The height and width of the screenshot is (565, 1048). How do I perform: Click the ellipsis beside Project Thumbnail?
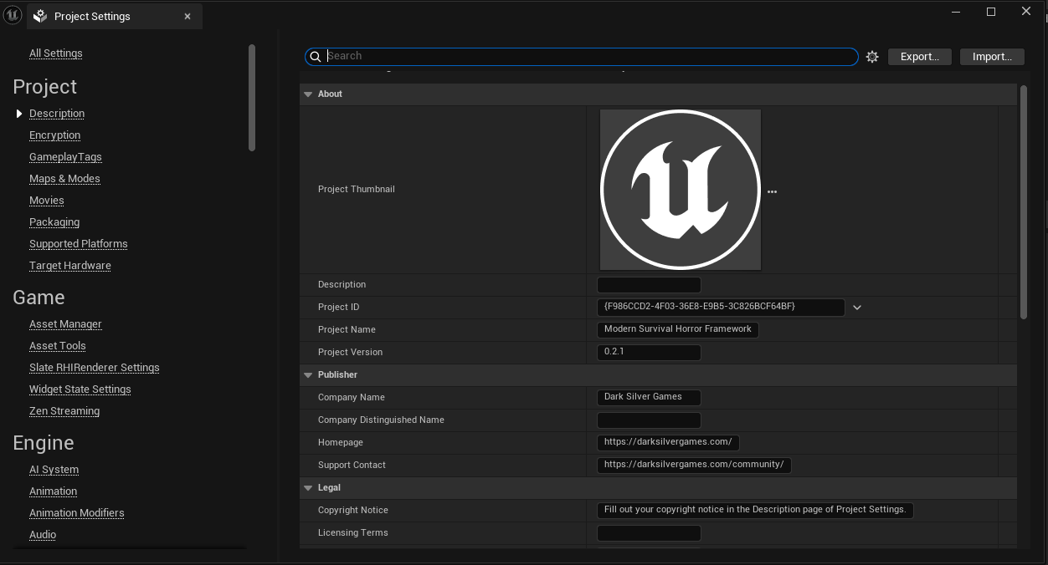click(772, 191)
